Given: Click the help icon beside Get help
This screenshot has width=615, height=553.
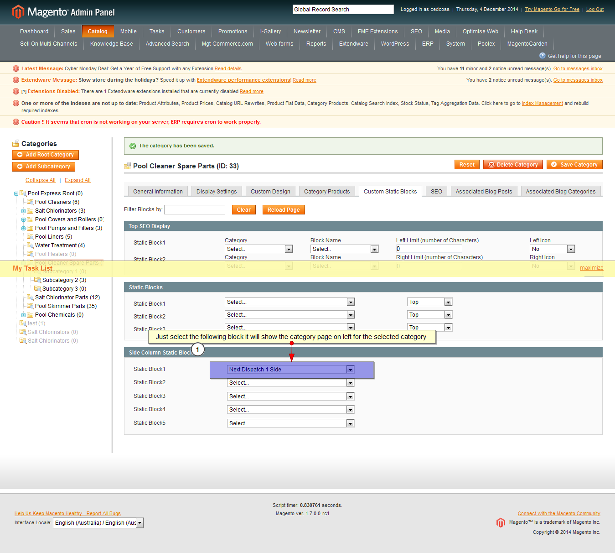Looking at the screenshot, I should tap(543, 56).
